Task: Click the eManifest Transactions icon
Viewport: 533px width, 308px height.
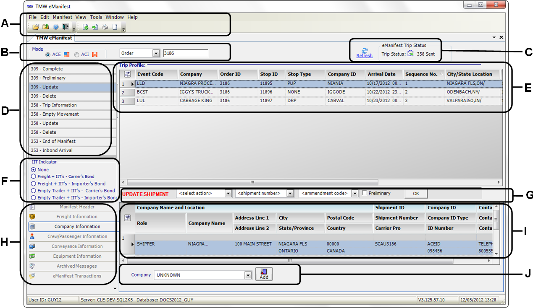Action: pos(32,276)
